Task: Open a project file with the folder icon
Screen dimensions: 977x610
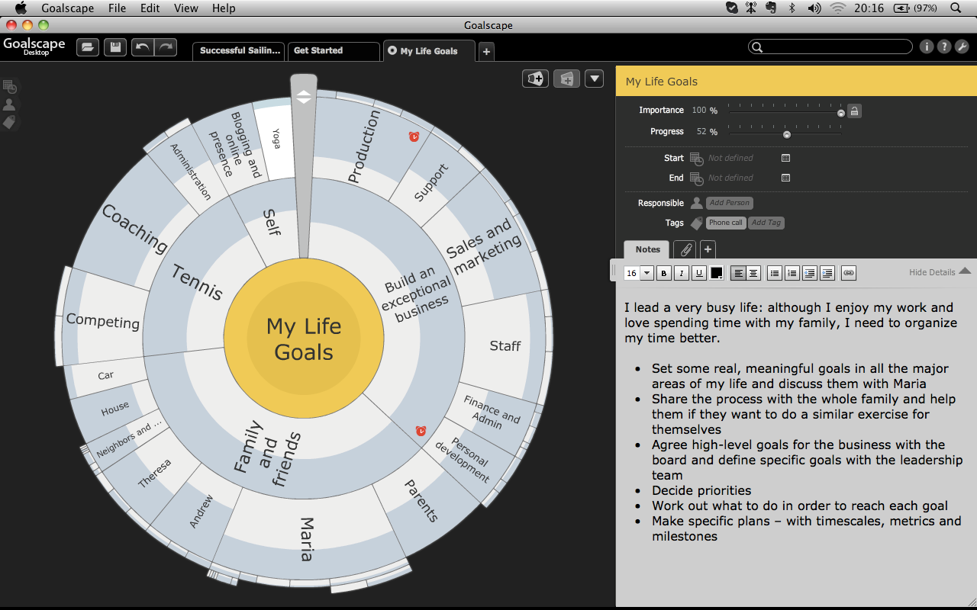Action: [89, 47]
